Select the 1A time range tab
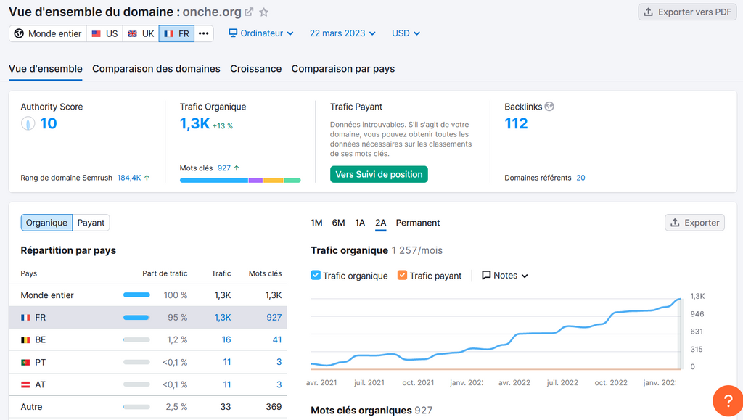Screen dimensions: 743x420 (360, 223)
